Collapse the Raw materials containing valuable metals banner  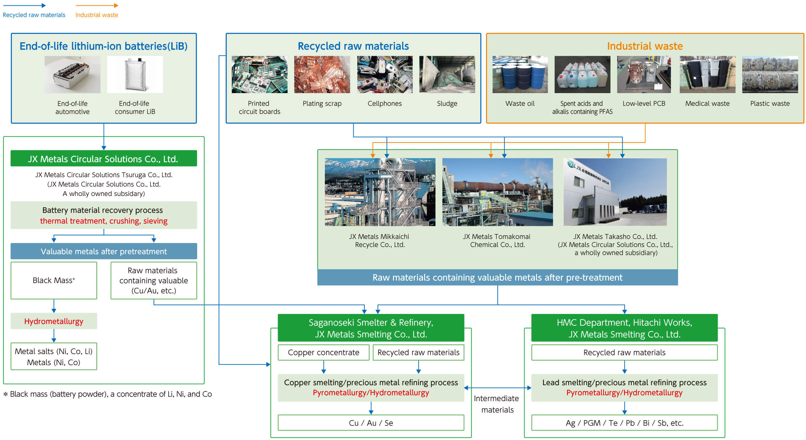point(497,278)
